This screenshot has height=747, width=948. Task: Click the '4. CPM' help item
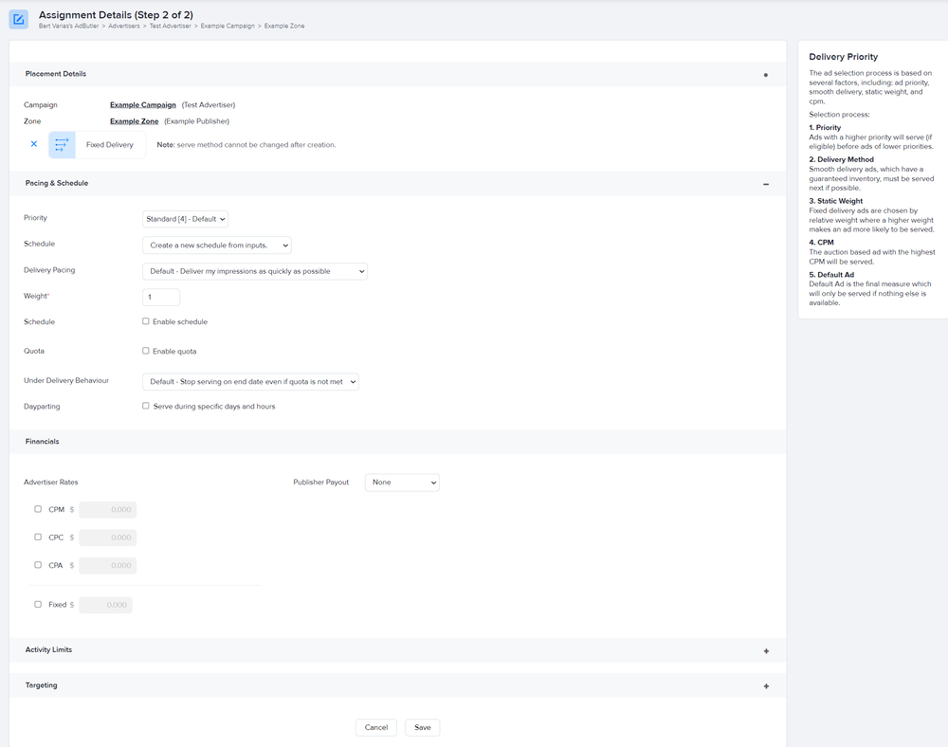tap(821, 243)
